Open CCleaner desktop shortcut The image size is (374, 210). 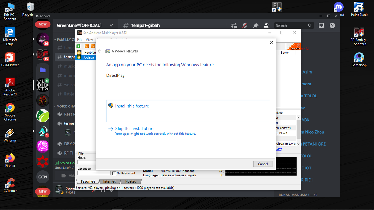10,185
